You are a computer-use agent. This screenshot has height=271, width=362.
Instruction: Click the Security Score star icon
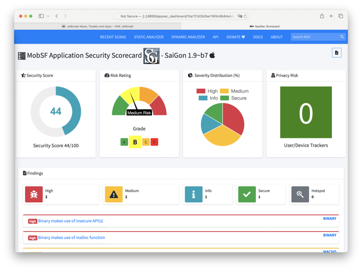coord(23,75)
